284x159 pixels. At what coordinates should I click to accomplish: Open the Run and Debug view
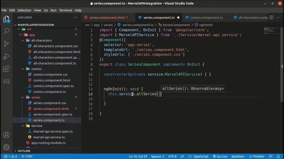[x=6, y=56]
